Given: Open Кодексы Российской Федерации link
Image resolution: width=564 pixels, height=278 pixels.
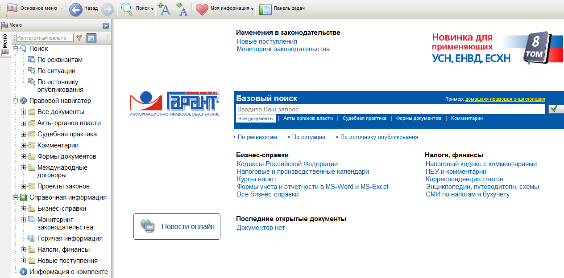Looking at the screenshot, I should pyautogui.click(x=287, y=164).
